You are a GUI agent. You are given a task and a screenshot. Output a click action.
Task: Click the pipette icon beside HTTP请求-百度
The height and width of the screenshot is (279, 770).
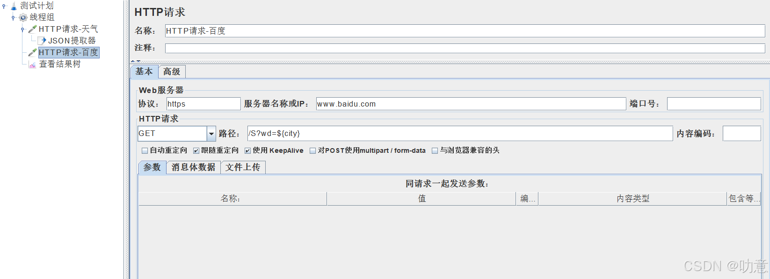pyautogui.click(x=32, y=52)
